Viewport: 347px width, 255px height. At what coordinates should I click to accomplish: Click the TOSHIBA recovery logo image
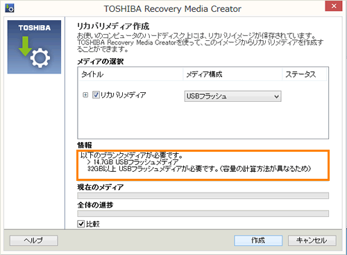point(34,47)
